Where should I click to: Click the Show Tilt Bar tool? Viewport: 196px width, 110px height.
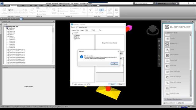pos(41,14)
